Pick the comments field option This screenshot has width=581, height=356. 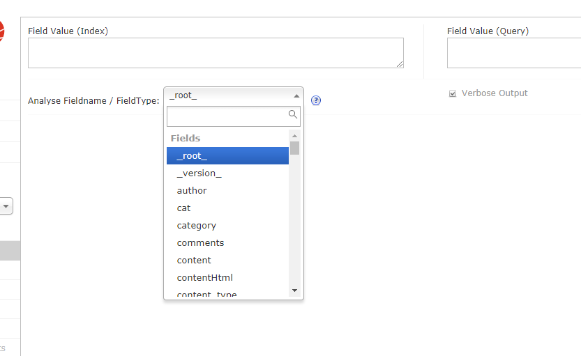[x=227, y=243]
